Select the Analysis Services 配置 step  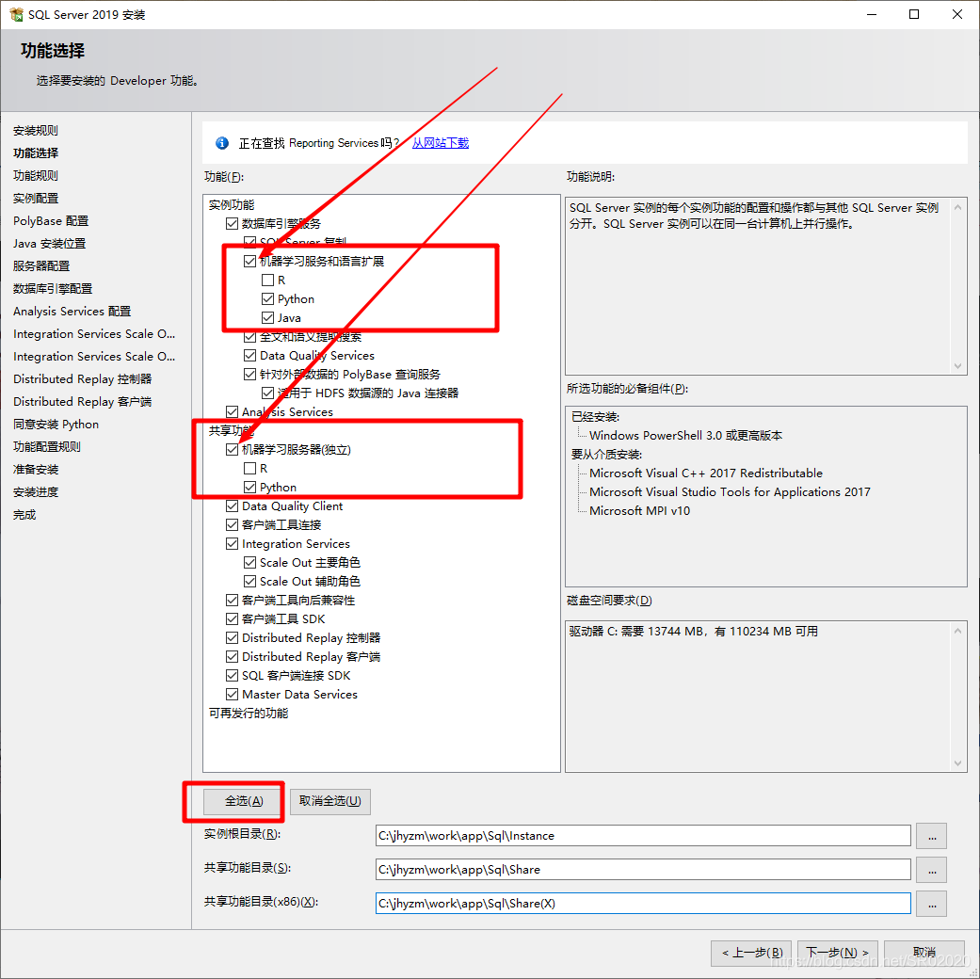click(72, 312)
